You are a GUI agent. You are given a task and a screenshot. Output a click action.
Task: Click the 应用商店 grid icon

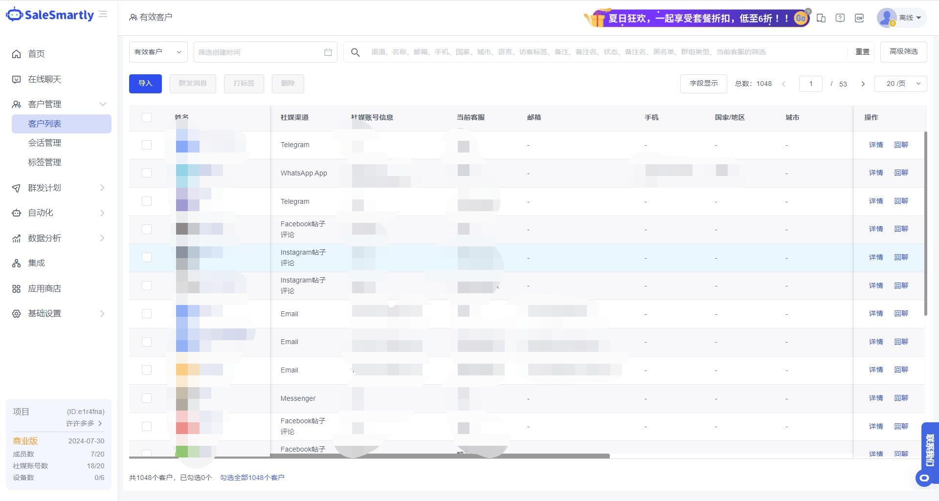click(17, 289)
